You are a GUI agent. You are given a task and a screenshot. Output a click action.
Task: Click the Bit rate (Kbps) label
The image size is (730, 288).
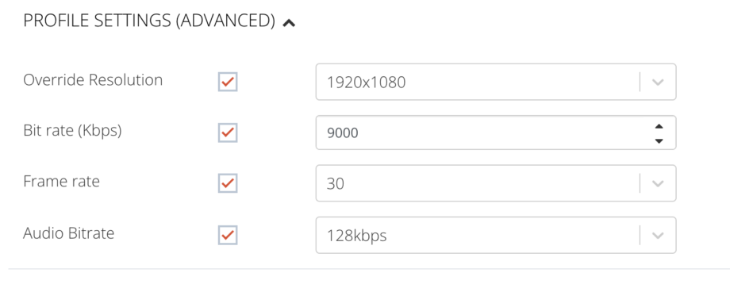72,131
